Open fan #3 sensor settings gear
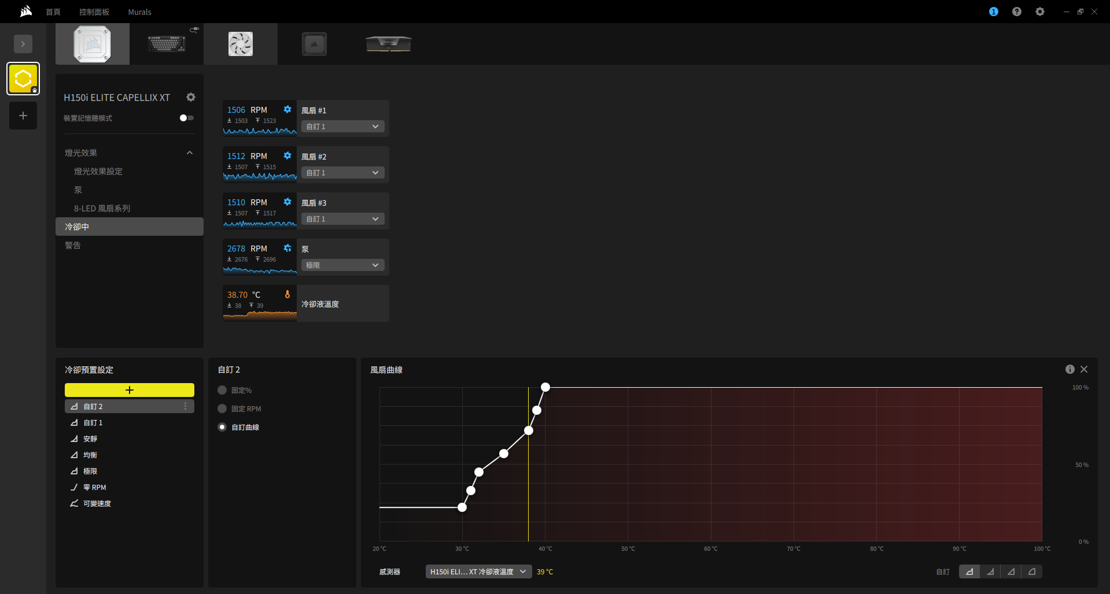 [287, 202]
